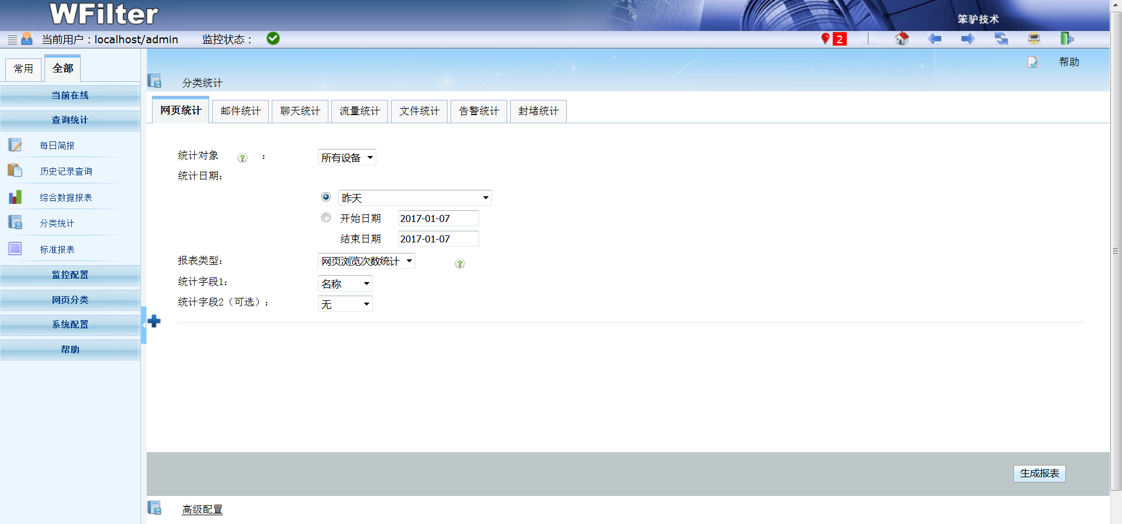This screenshot has height=524, width=1122.
Task: Open the 所有设备 dropdown
Action: pyautogui.click(x=347, y=158)
